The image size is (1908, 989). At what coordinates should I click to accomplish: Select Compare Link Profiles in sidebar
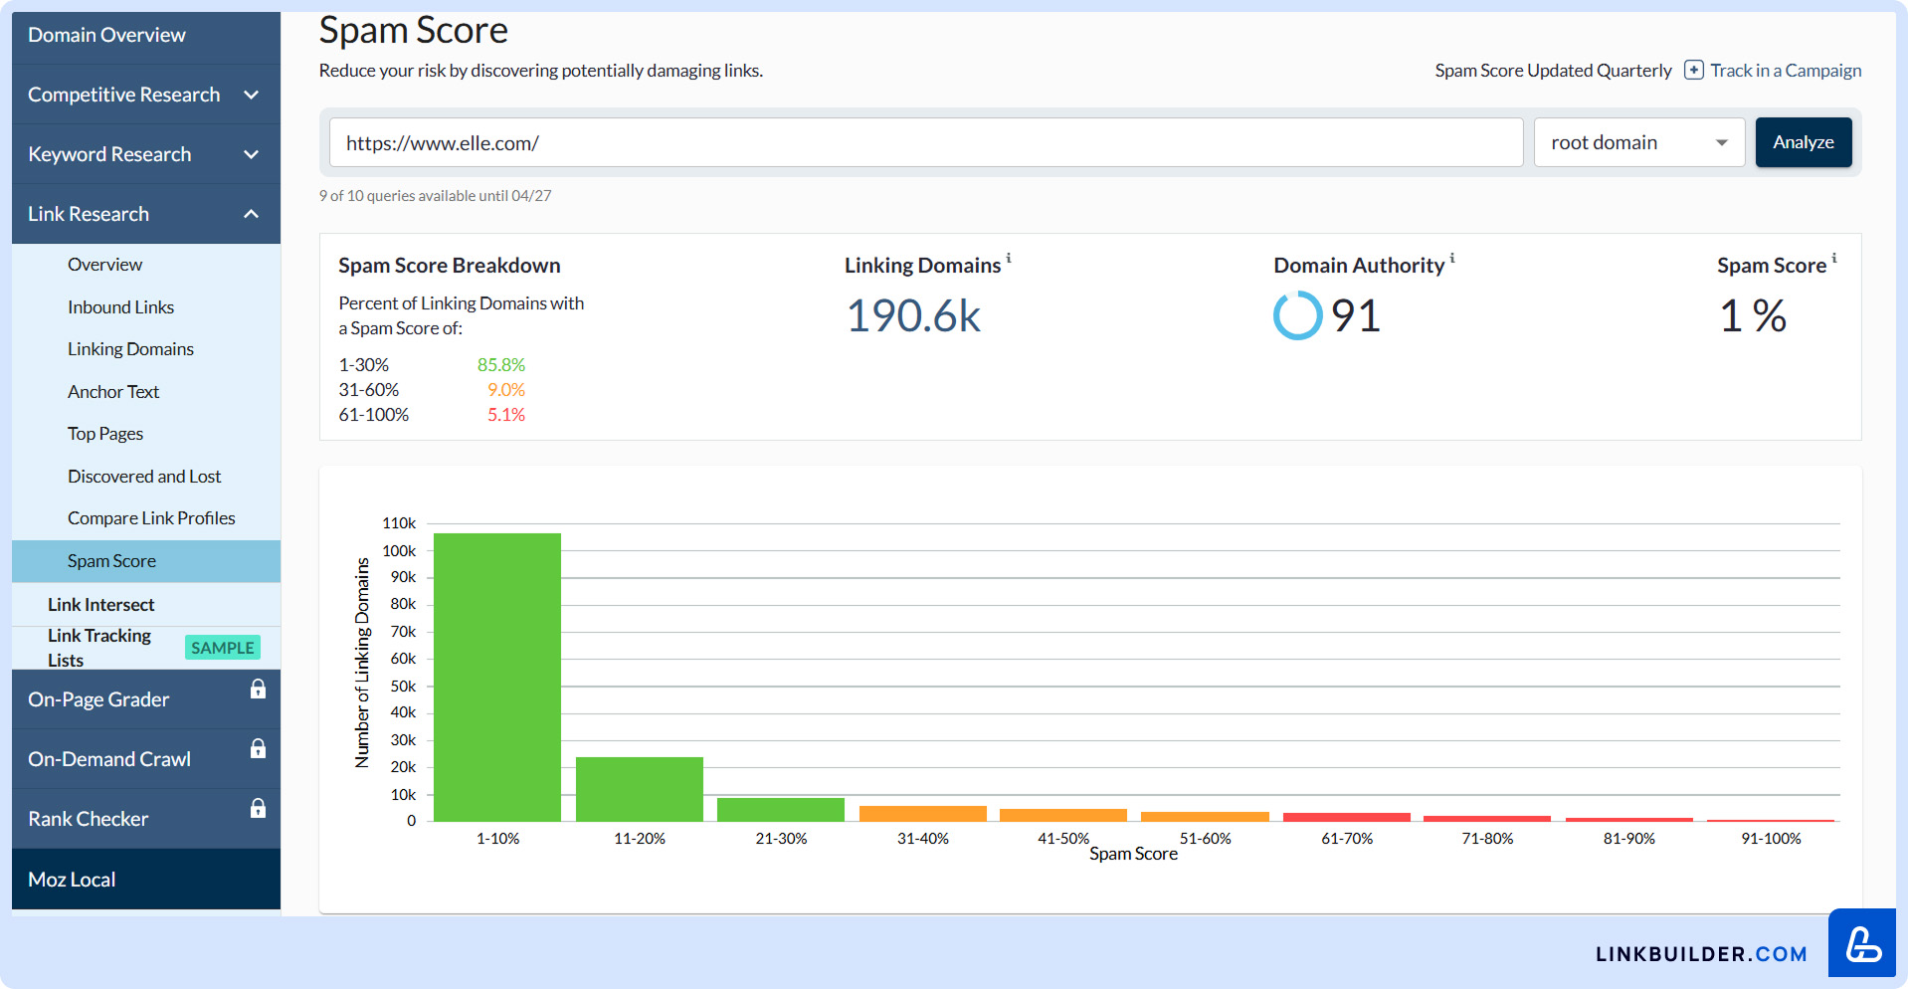[151, 518]
